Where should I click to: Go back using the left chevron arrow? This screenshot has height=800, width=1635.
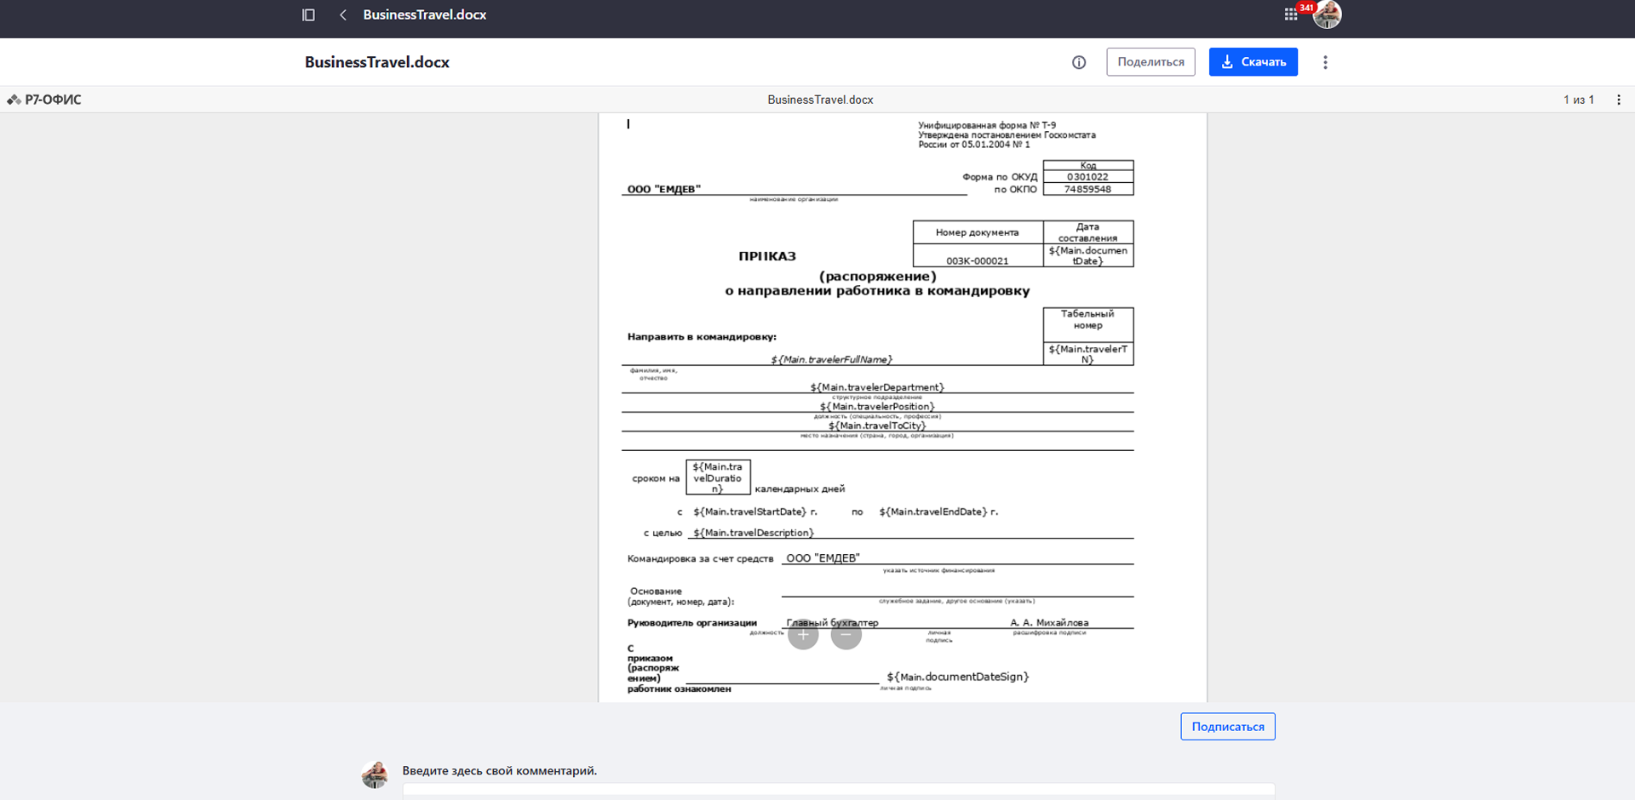click(x=342, y=14)
